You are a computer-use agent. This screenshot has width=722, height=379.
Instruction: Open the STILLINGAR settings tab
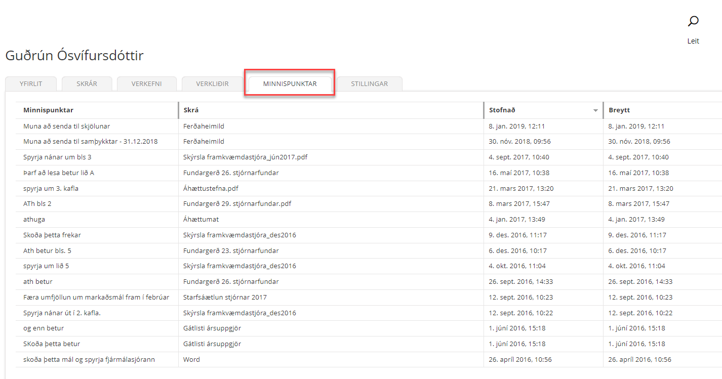(369, 84)
